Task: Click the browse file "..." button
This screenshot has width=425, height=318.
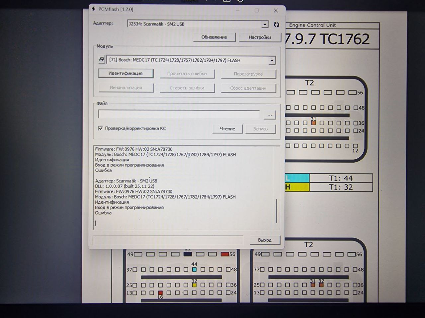Action: tap(270, 115)
